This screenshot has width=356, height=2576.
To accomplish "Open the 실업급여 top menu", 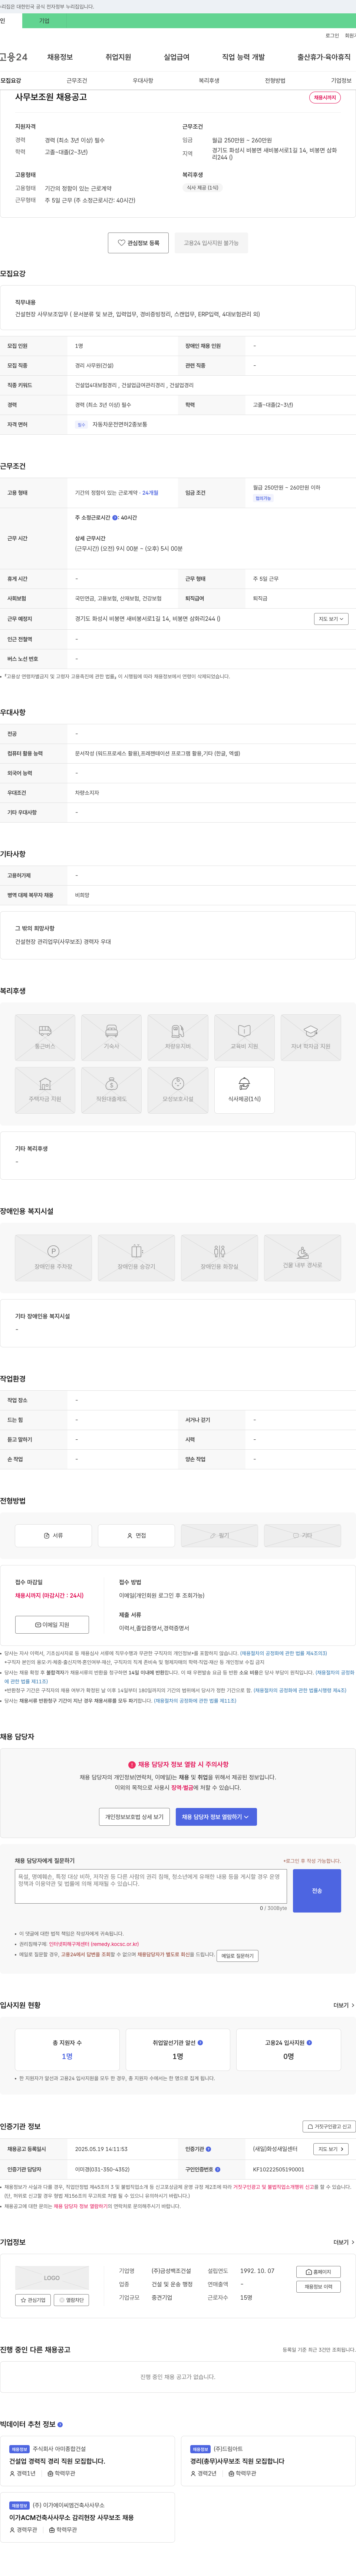I will pos(176,57).
